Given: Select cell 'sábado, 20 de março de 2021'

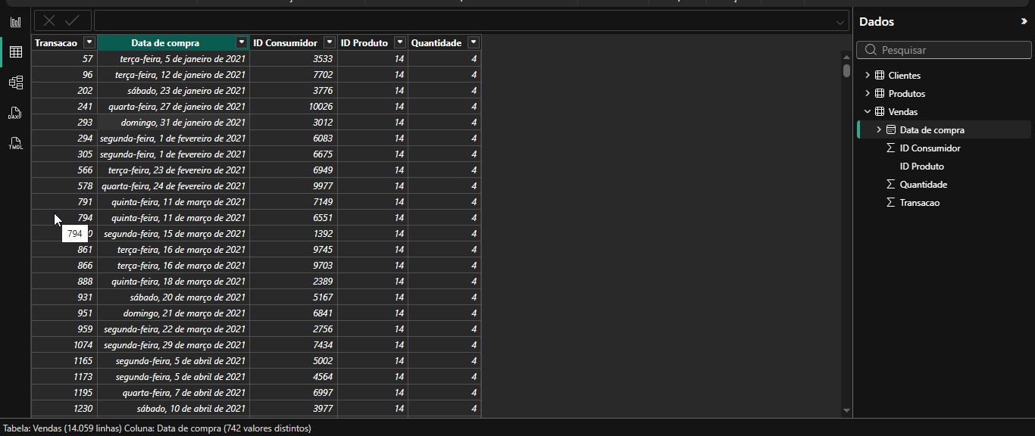Looking at the screenshot, I should 174,297.
